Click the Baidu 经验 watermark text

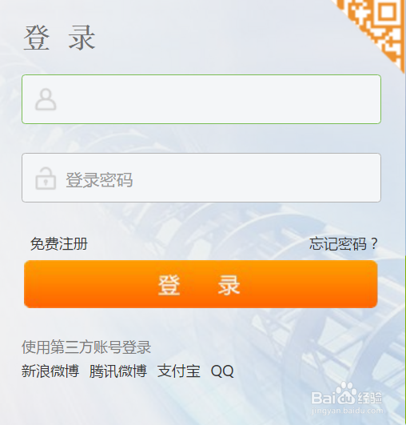(370, 398)
